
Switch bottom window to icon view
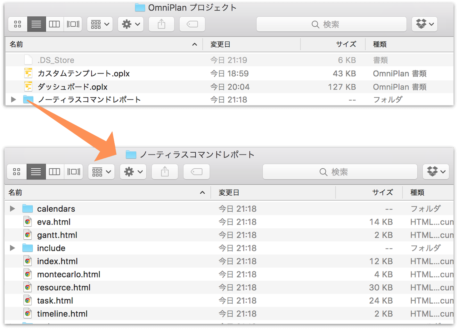pos(17,172)
